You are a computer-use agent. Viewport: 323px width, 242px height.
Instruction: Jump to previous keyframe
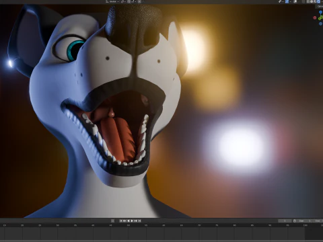click(x=124, y=220)
